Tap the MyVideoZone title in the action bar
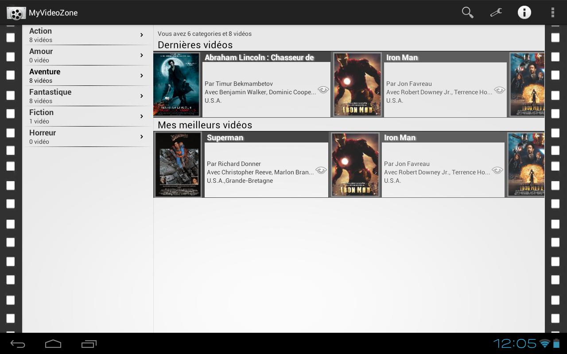Viewport: 567px width, 354px height. coord(53,13)
